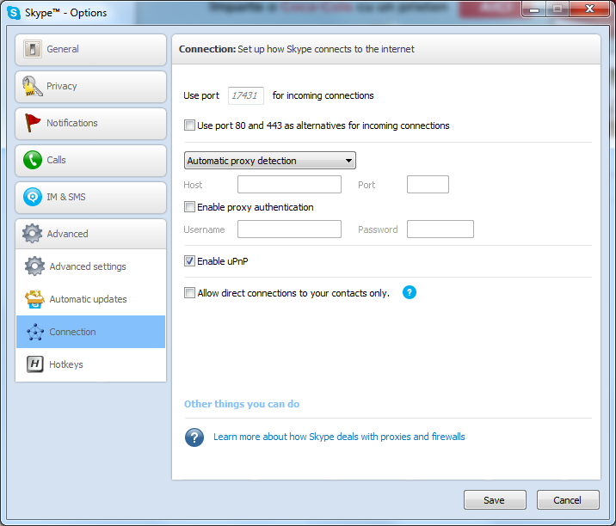Image resolution: width=616 pixels, height=526 pixels.
Task: Click the proxy Password input field
Action: click(x=440, y=229)
